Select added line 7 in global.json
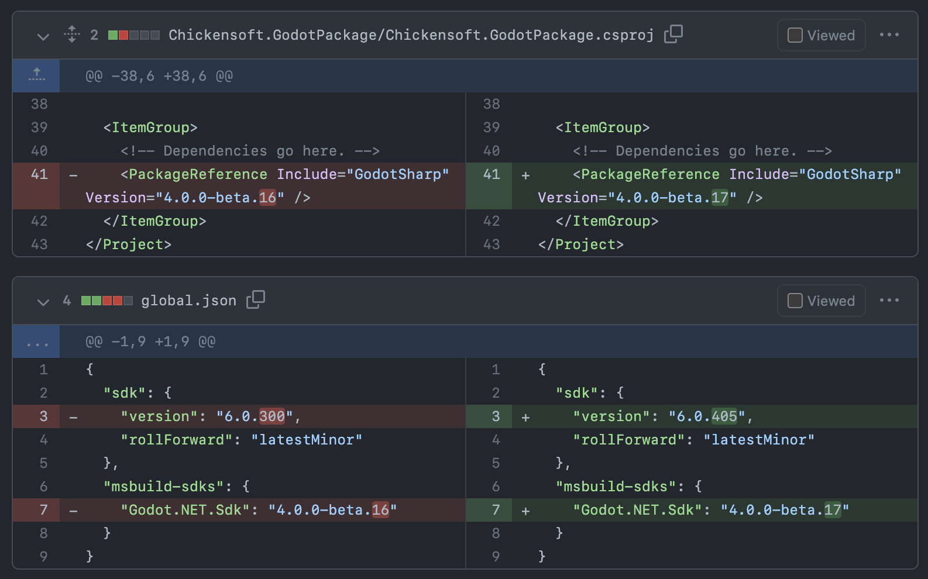The width and height of the screenshot is (928, 579). tap(495, 510)
